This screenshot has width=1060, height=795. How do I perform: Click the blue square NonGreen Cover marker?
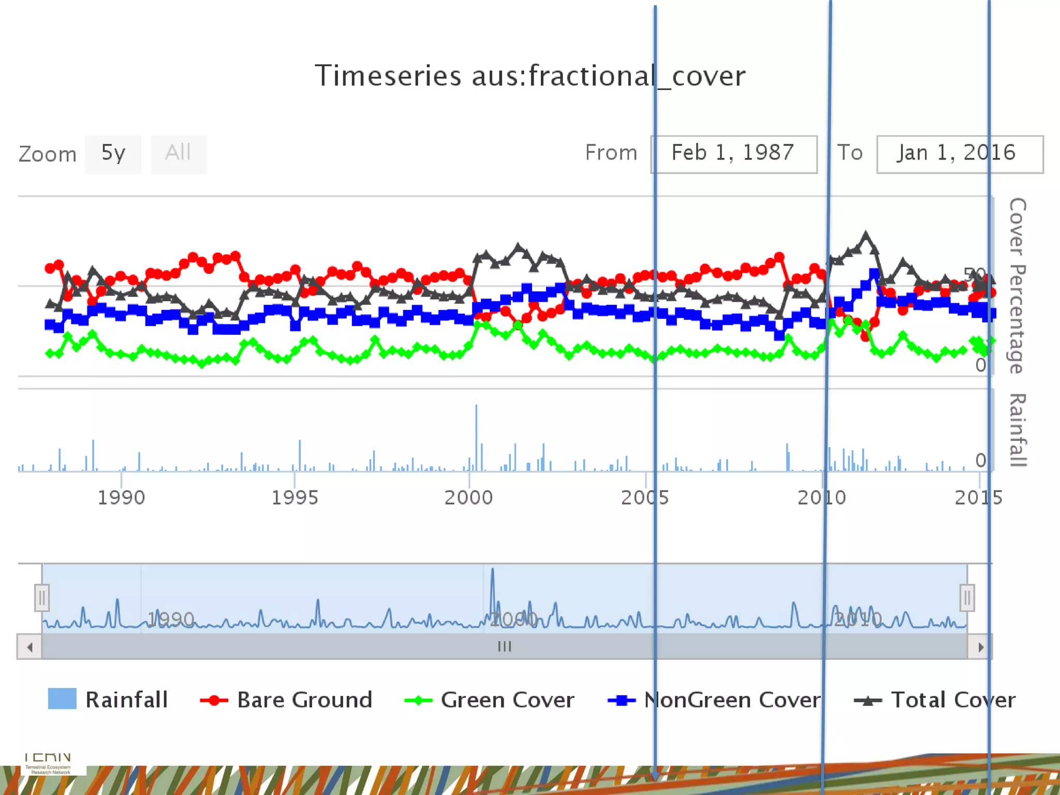click(621, 700)
